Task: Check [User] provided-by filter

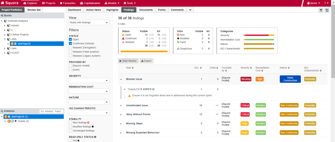Action: click(70, 70)
